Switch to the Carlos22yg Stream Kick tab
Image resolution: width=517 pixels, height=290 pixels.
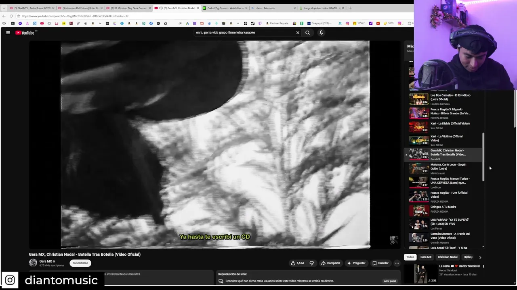click(x=225, y=8)
